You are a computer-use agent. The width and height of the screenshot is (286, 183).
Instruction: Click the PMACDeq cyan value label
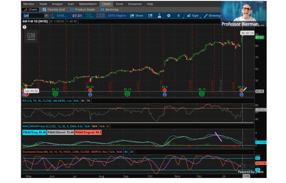pyautogui.click(x=34, y=132)
